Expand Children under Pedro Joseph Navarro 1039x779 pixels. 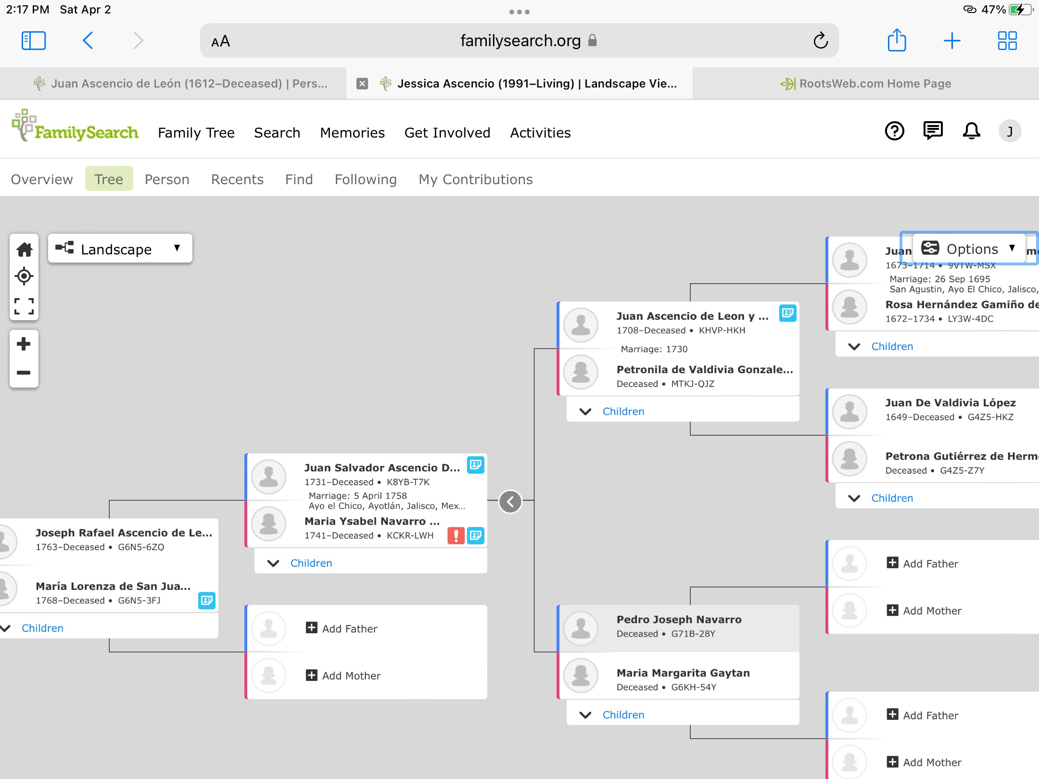(x=622, y=715)
